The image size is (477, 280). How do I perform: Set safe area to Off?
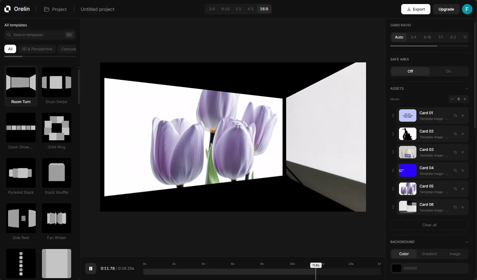tap(410, 71)
